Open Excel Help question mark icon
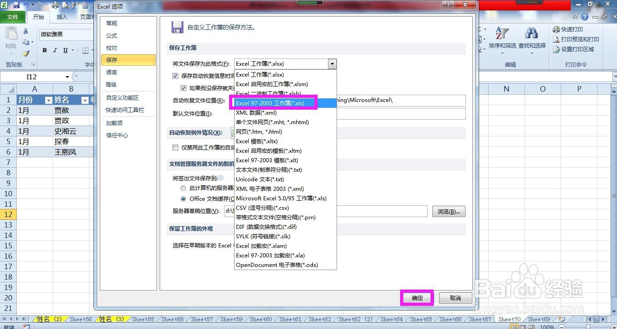617x329 pixels. pos(585,17)
